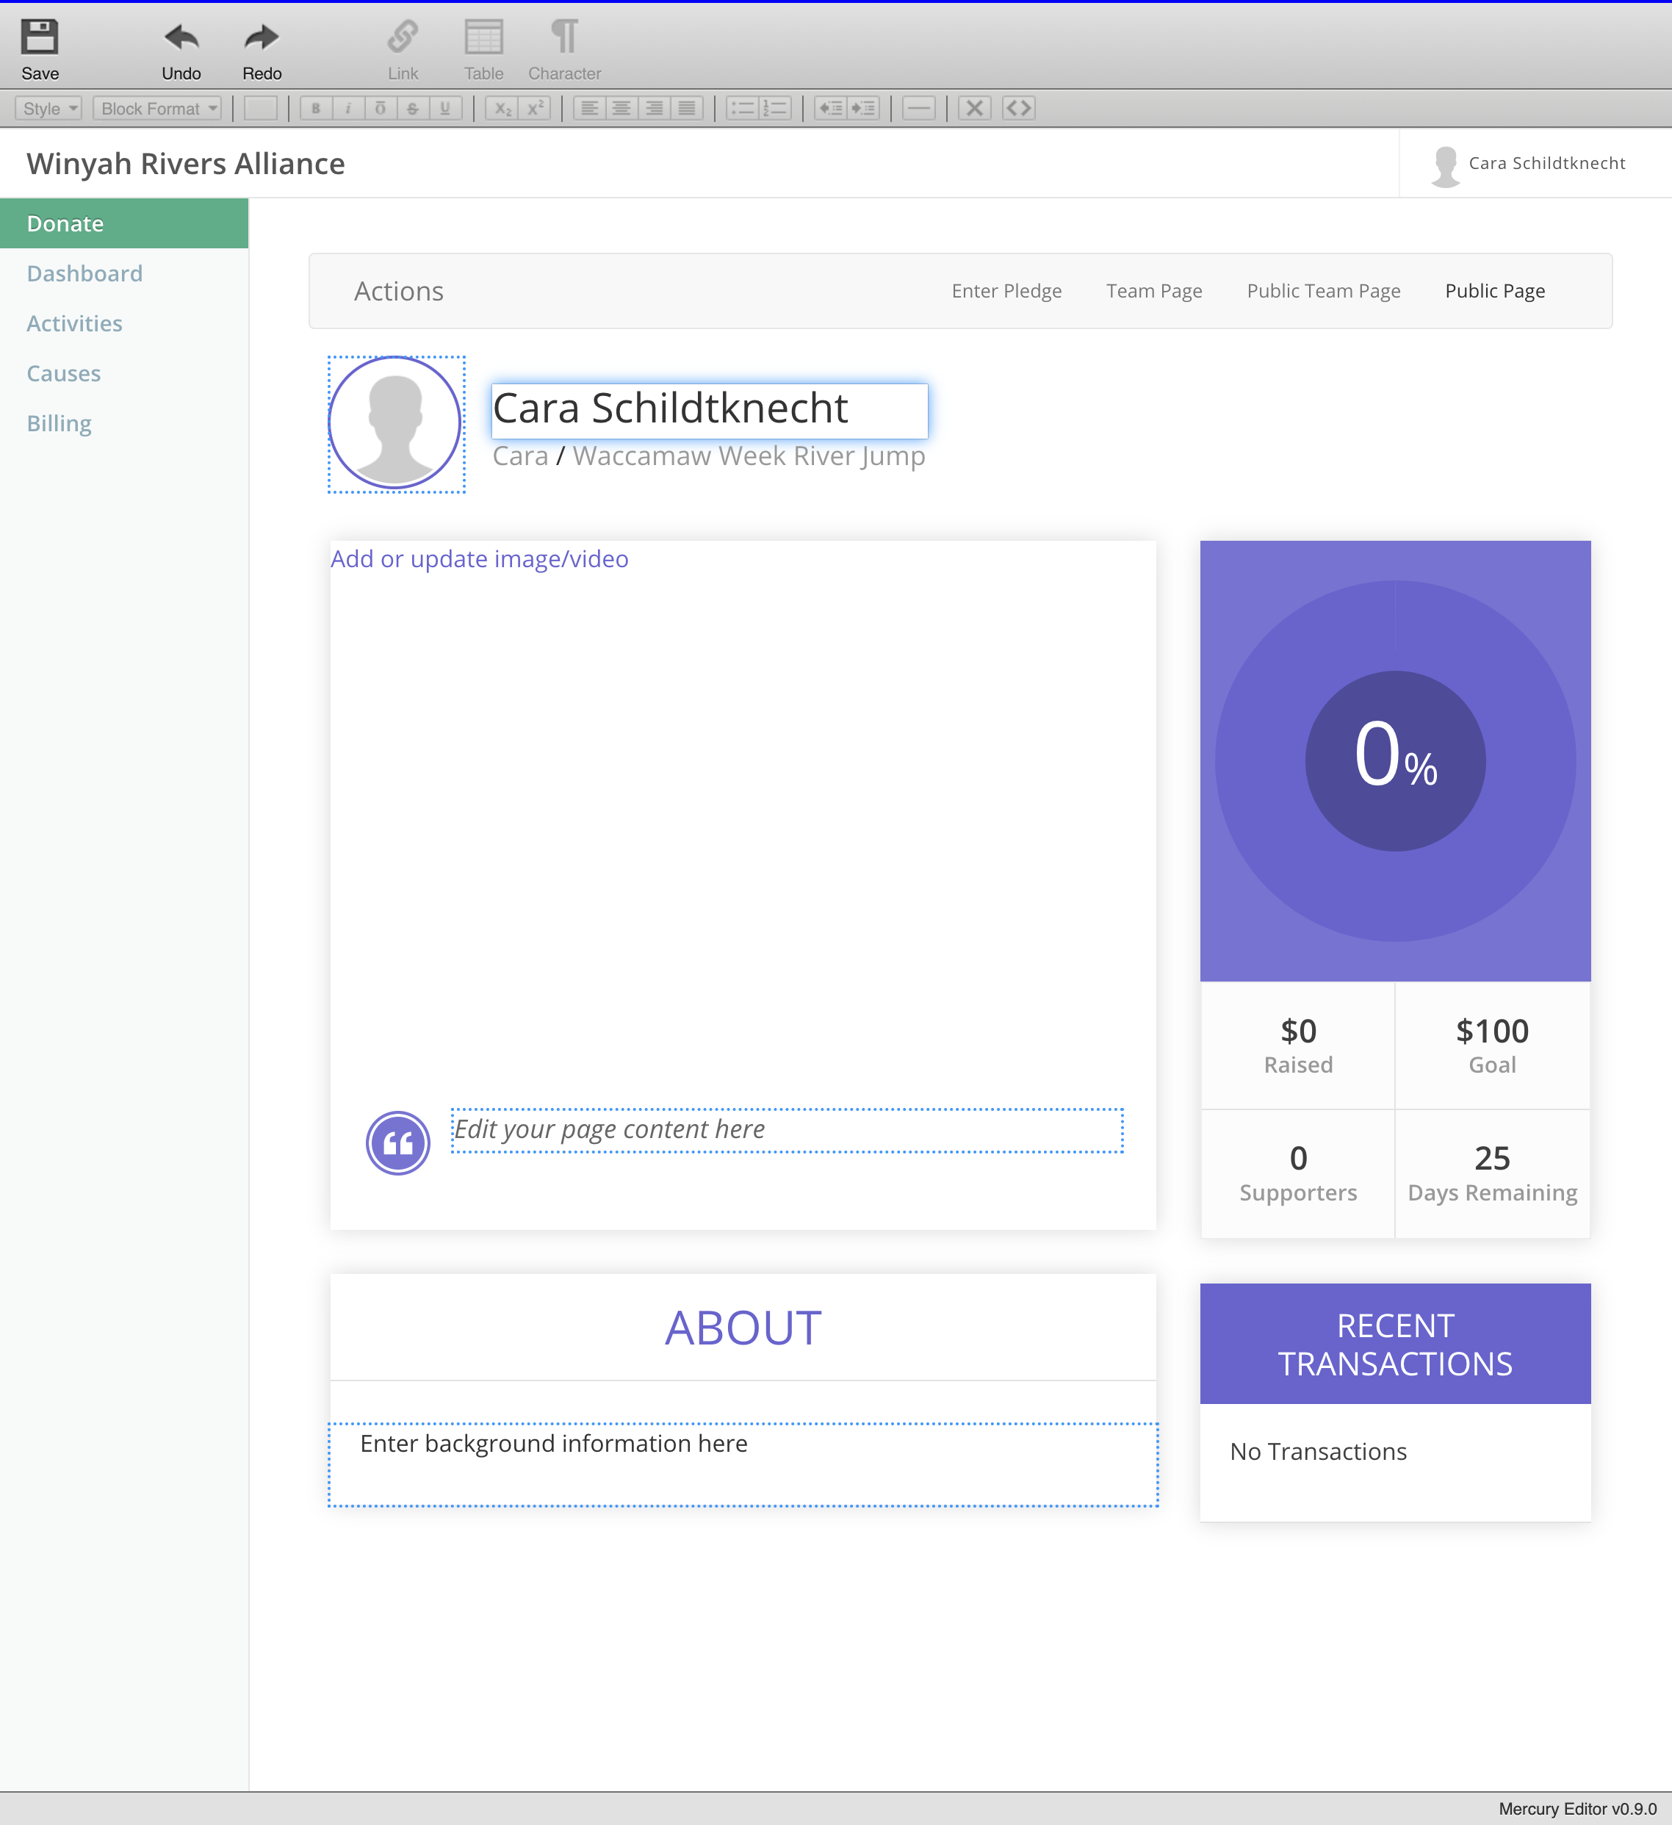The width and height of the screenshot is (1672, 1825).
Task: Insert a horizontal rule
Action: pos(918,109)
